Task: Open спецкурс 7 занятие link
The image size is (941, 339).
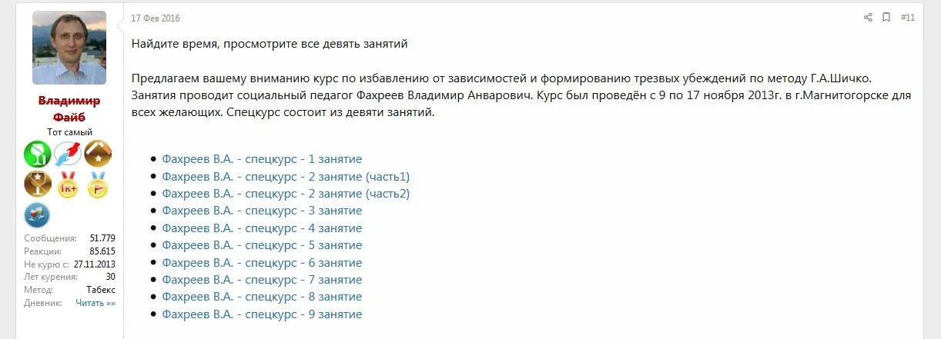Action: pyautogui.click(x=262, y=280)
